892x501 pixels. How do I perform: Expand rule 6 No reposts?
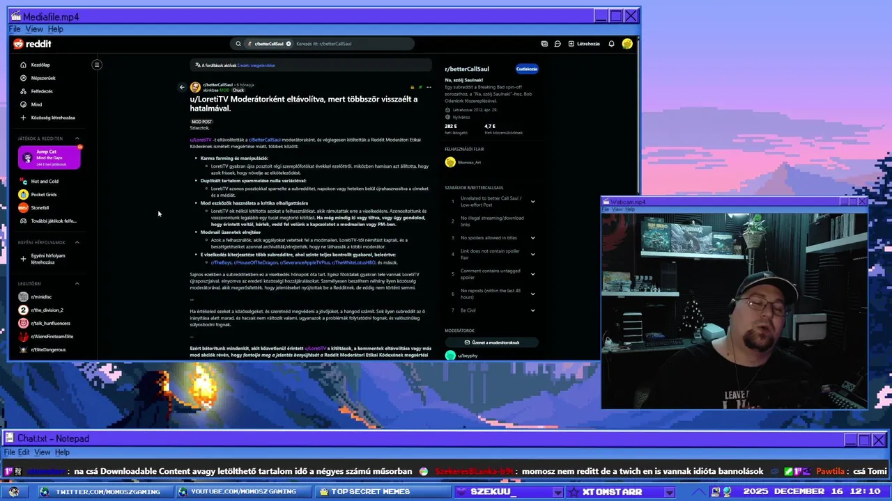tap(532, 294)
